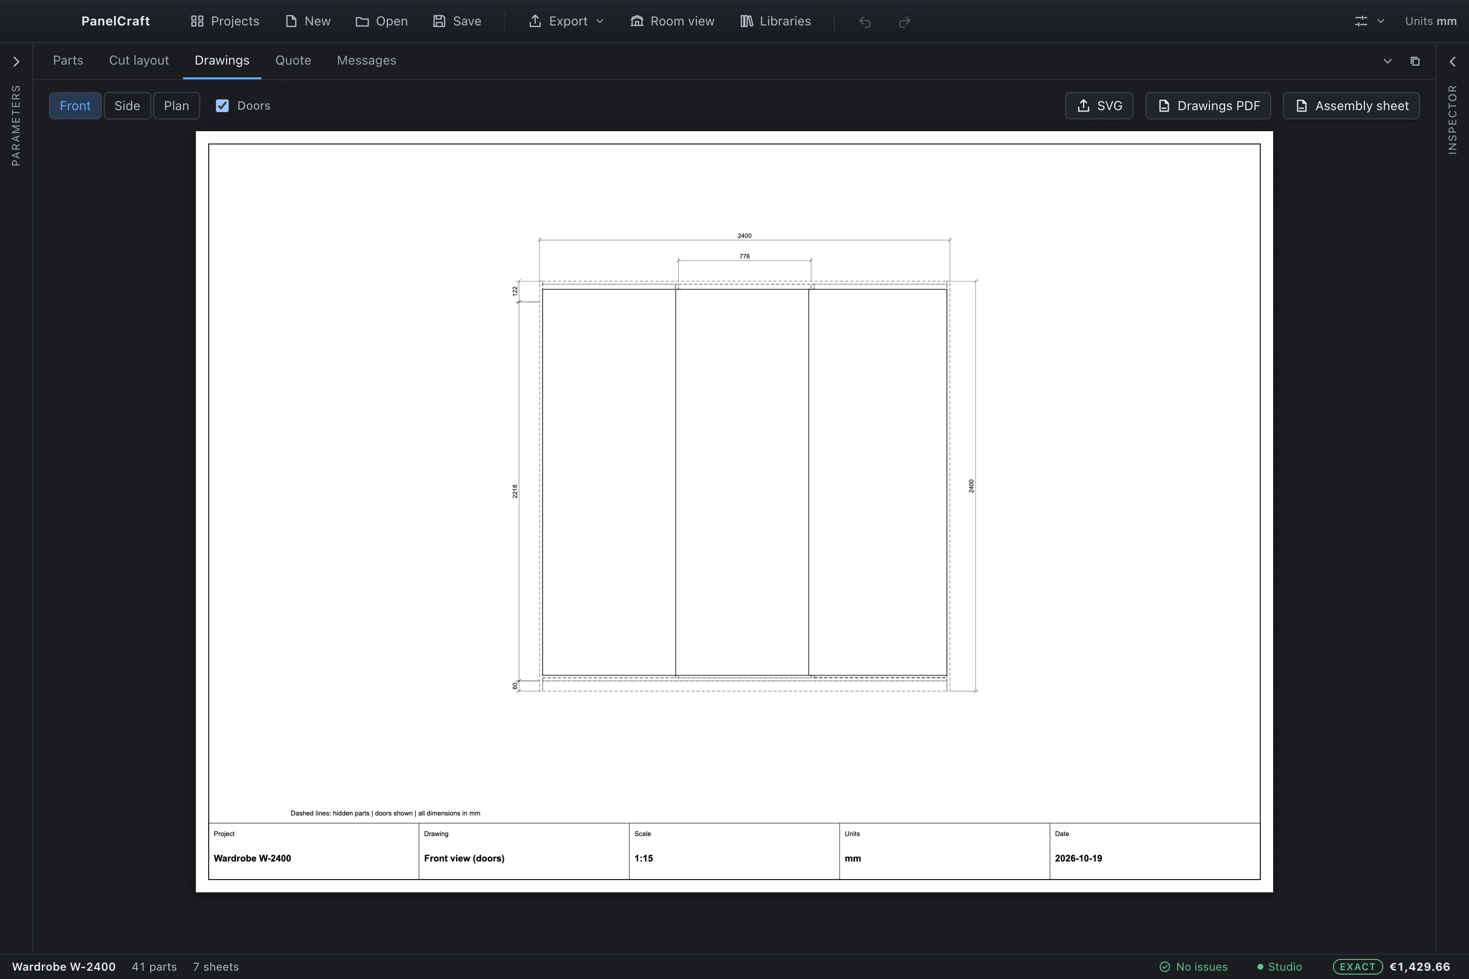Open the Projects grid view
This screenshot has height=979, width=1469.
[x=225, y=21]
